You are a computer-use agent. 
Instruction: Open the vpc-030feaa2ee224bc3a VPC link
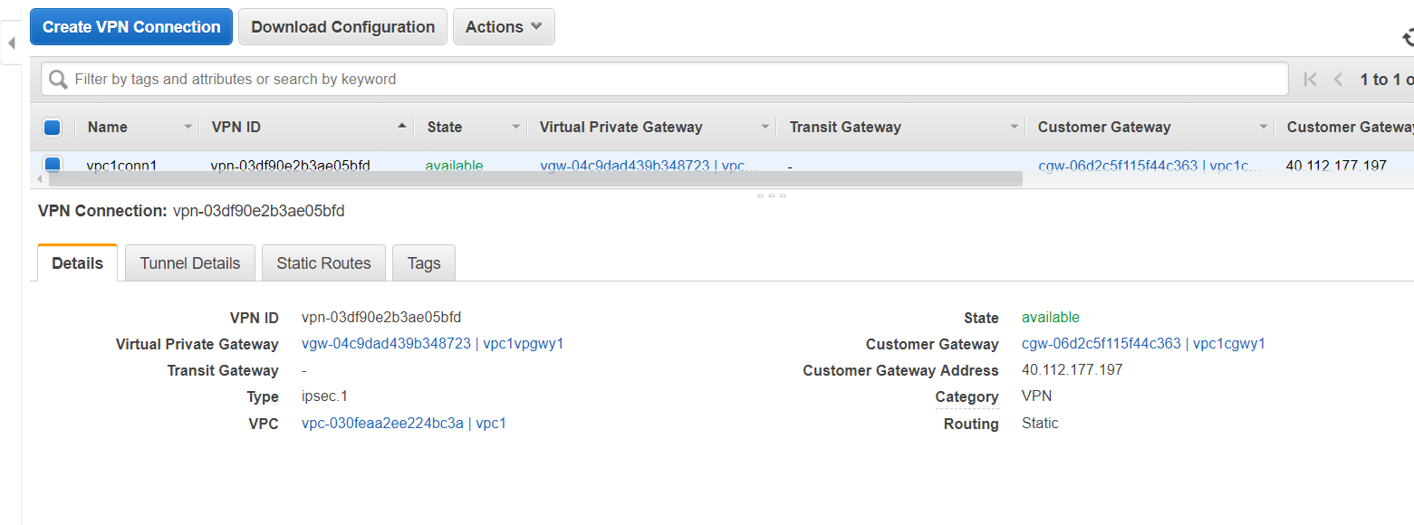click(382, 423)
